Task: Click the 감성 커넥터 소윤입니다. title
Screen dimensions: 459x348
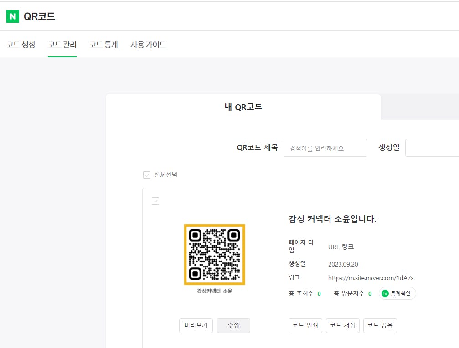Action: 332,219
